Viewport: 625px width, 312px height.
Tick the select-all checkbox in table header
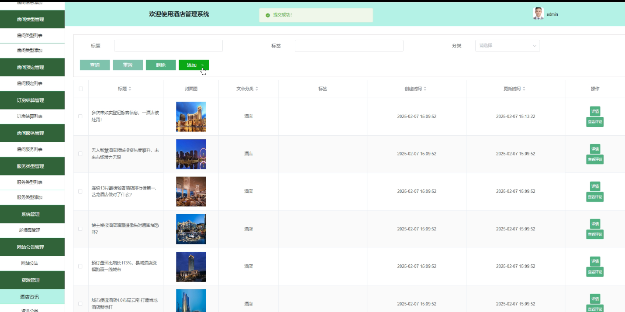81,89
